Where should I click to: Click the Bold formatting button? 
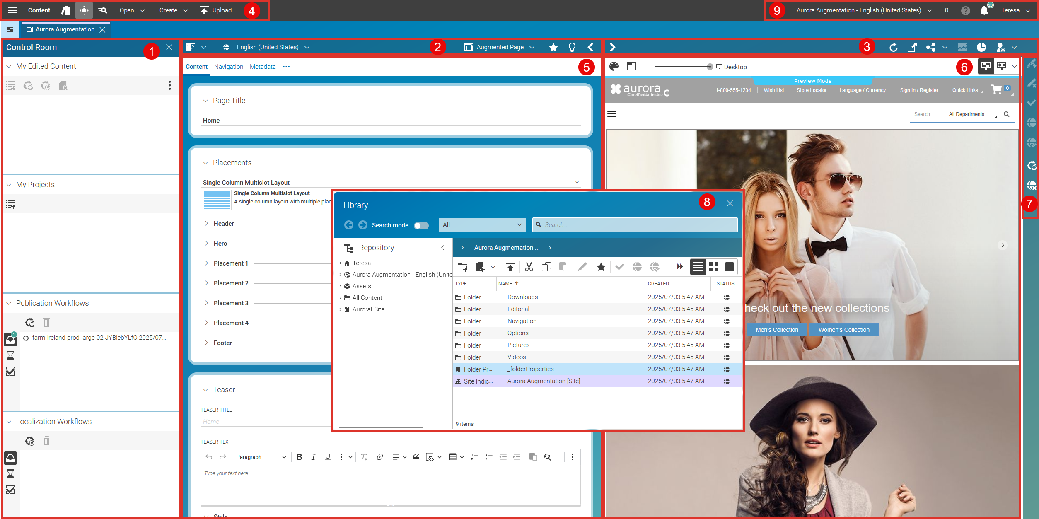(x=299, y=457)
